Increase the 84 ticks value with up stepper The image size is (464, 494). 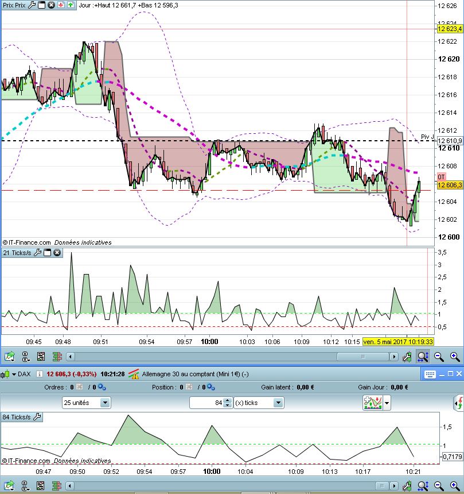click(228, 400)
